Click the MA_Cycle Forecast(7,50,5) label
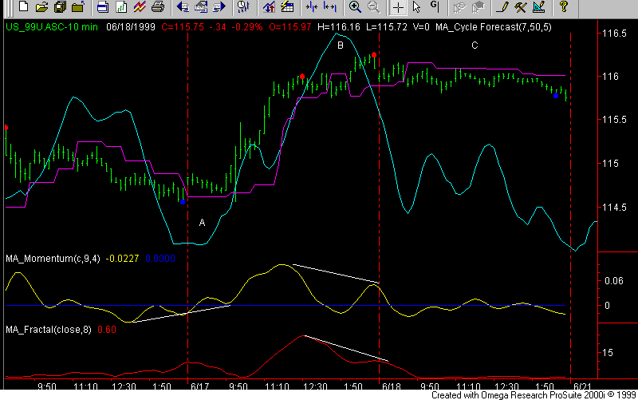The width and height of the screenshot is (638, 400). [490, 26]
